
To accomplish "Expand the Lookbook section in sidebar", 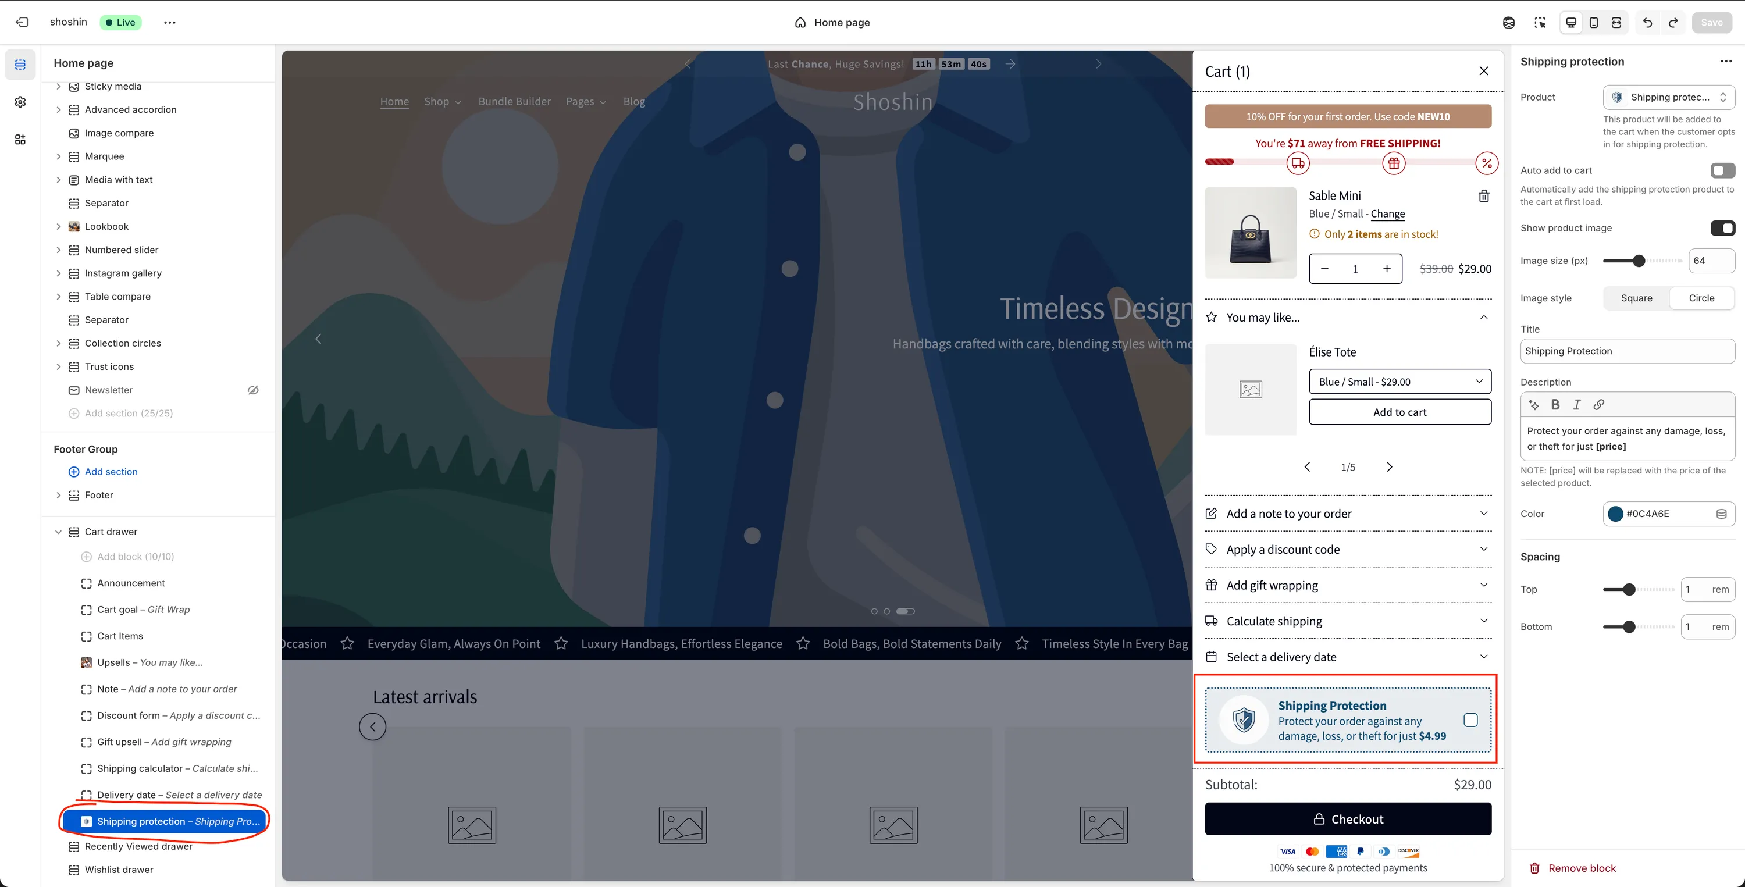I will click(x=58, y=227).
